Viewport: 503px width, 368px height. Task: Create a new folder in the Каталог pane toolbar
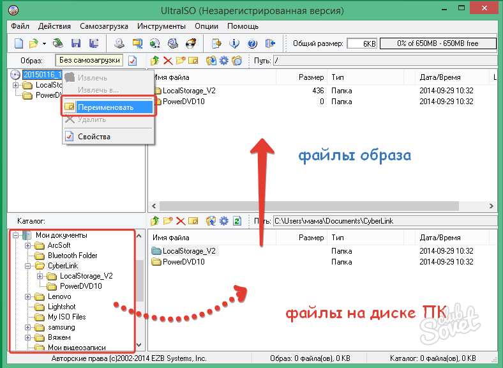coord(168,221)
